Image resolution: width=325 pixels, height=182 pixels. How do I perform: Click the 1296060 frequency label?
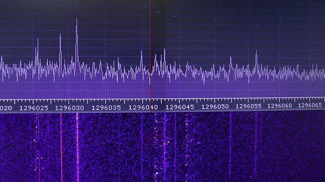[x=279, y=106]
